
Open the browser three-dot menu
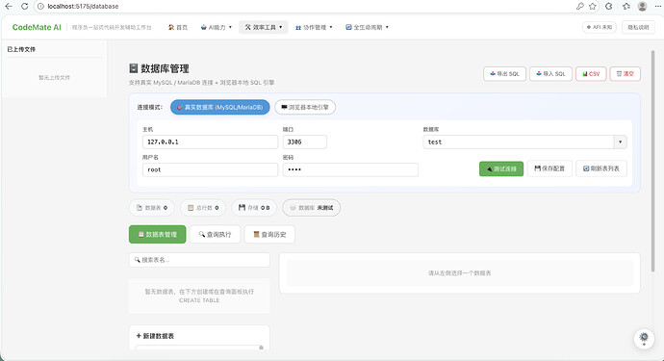click(x=657, y=7)
